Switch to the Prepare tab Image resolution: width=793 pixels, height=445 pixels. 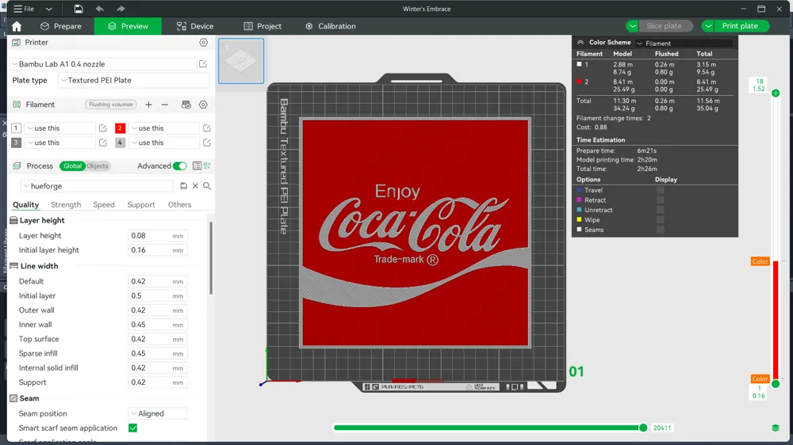pyautogui.click(x=61, y=26)
